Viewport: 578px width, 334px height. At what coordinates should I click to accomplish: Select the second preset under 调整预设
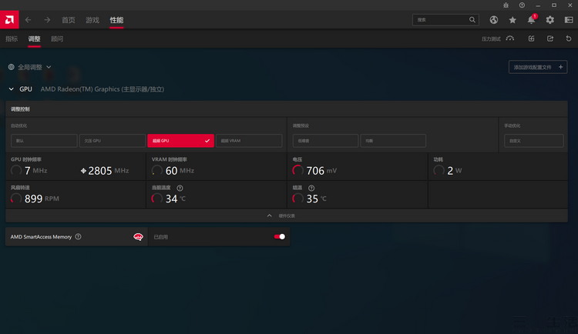tap(393, 141)
